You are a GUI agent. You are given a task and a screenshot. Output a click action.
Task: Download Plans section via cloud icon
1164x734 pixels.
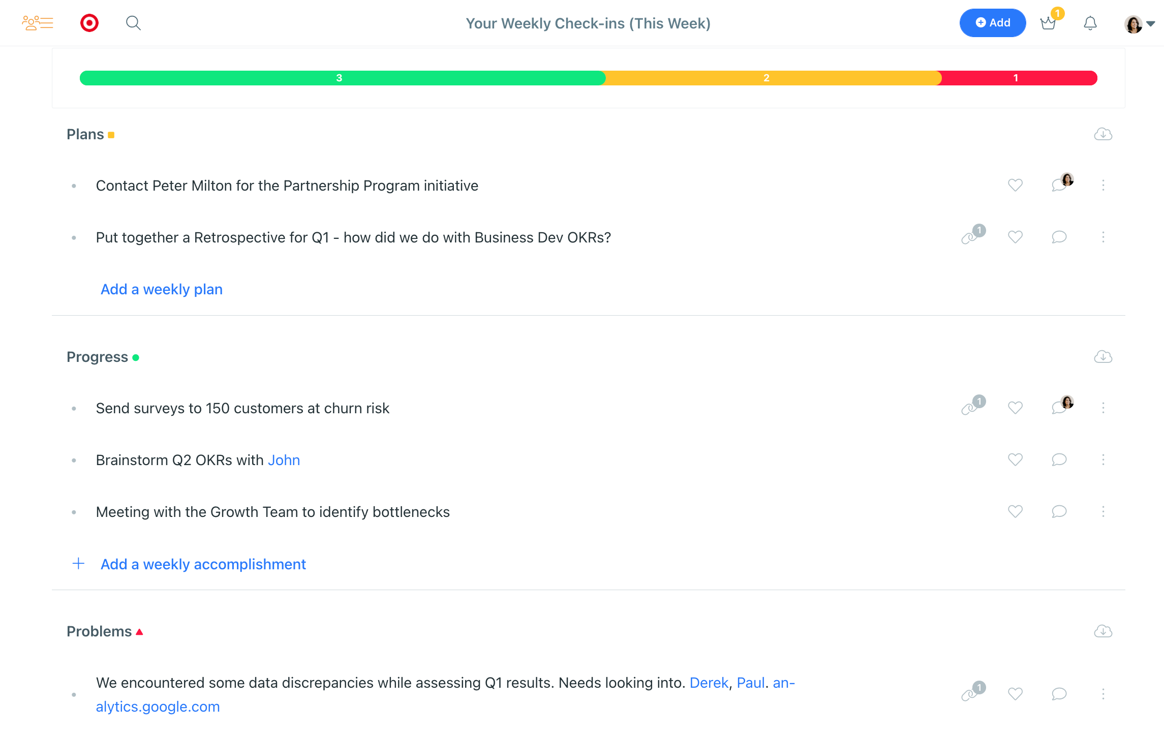coord(1102,134)
